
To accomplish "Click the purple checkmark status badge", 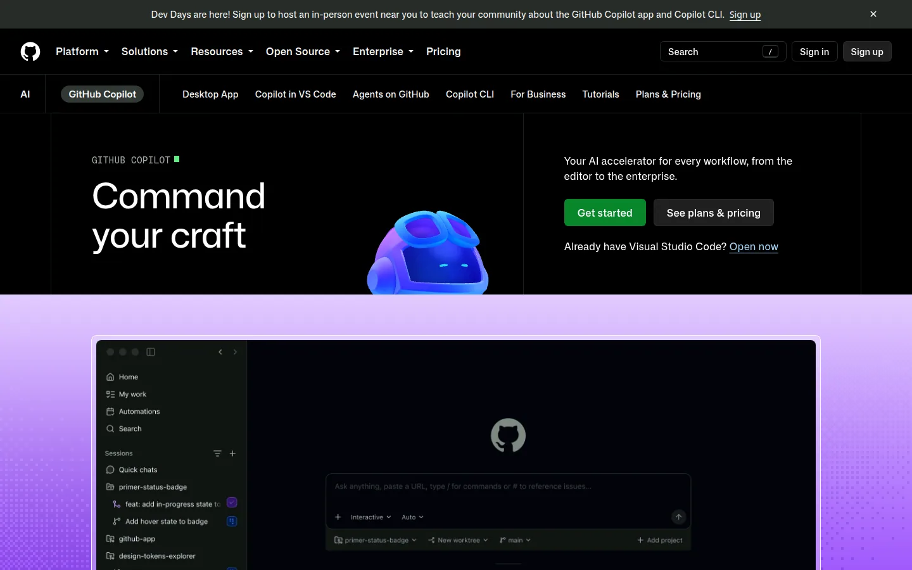I will (232, 503).
